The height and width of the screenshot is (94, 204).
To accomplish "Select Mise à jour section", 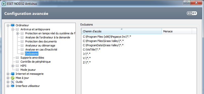I will 22,78.
